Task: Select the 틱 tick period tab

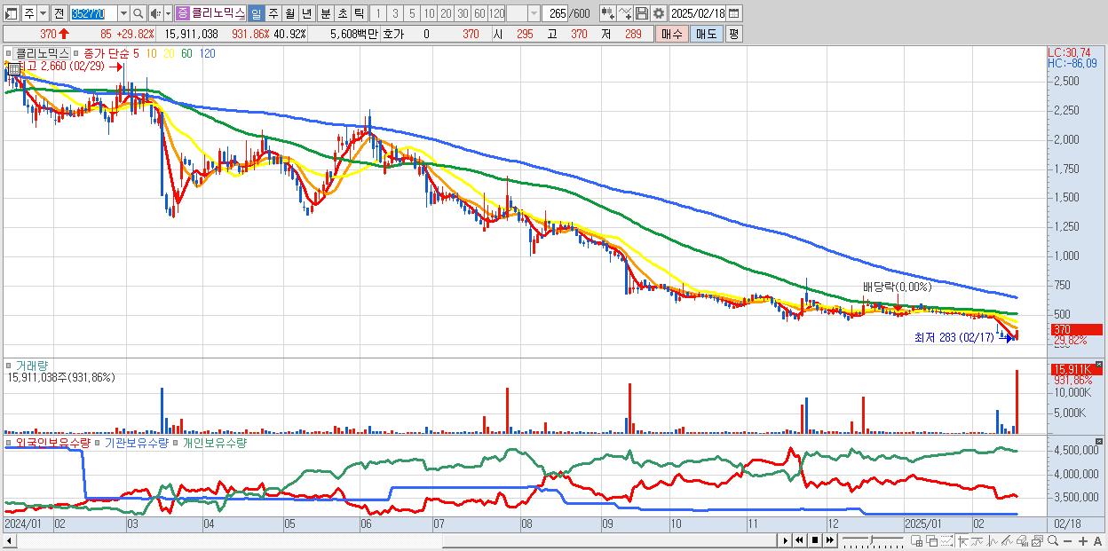Action: (x=359, y=13)
